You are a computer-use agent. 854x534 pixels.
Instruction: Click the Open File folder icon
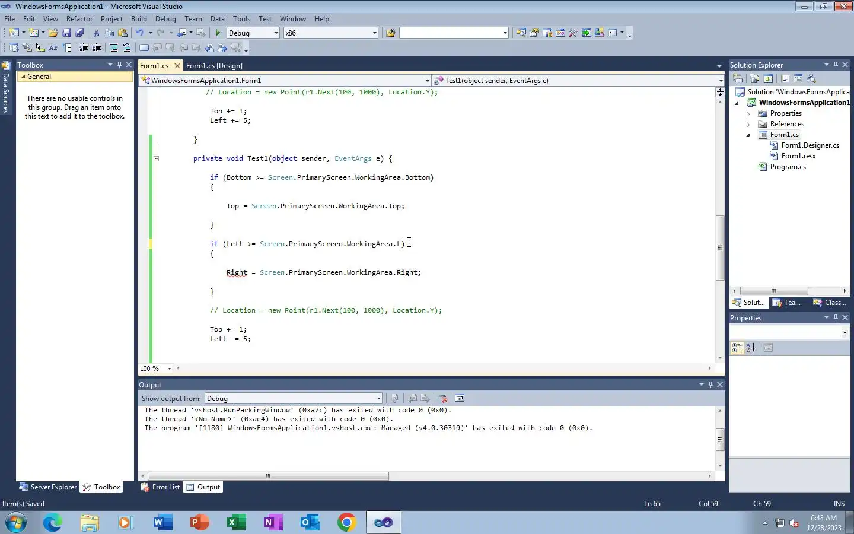[53, 33]
